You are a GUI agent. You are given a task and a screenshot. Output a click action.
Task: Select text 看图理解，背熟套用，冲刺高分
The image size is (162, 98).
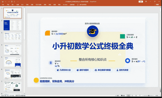[57, 81]
